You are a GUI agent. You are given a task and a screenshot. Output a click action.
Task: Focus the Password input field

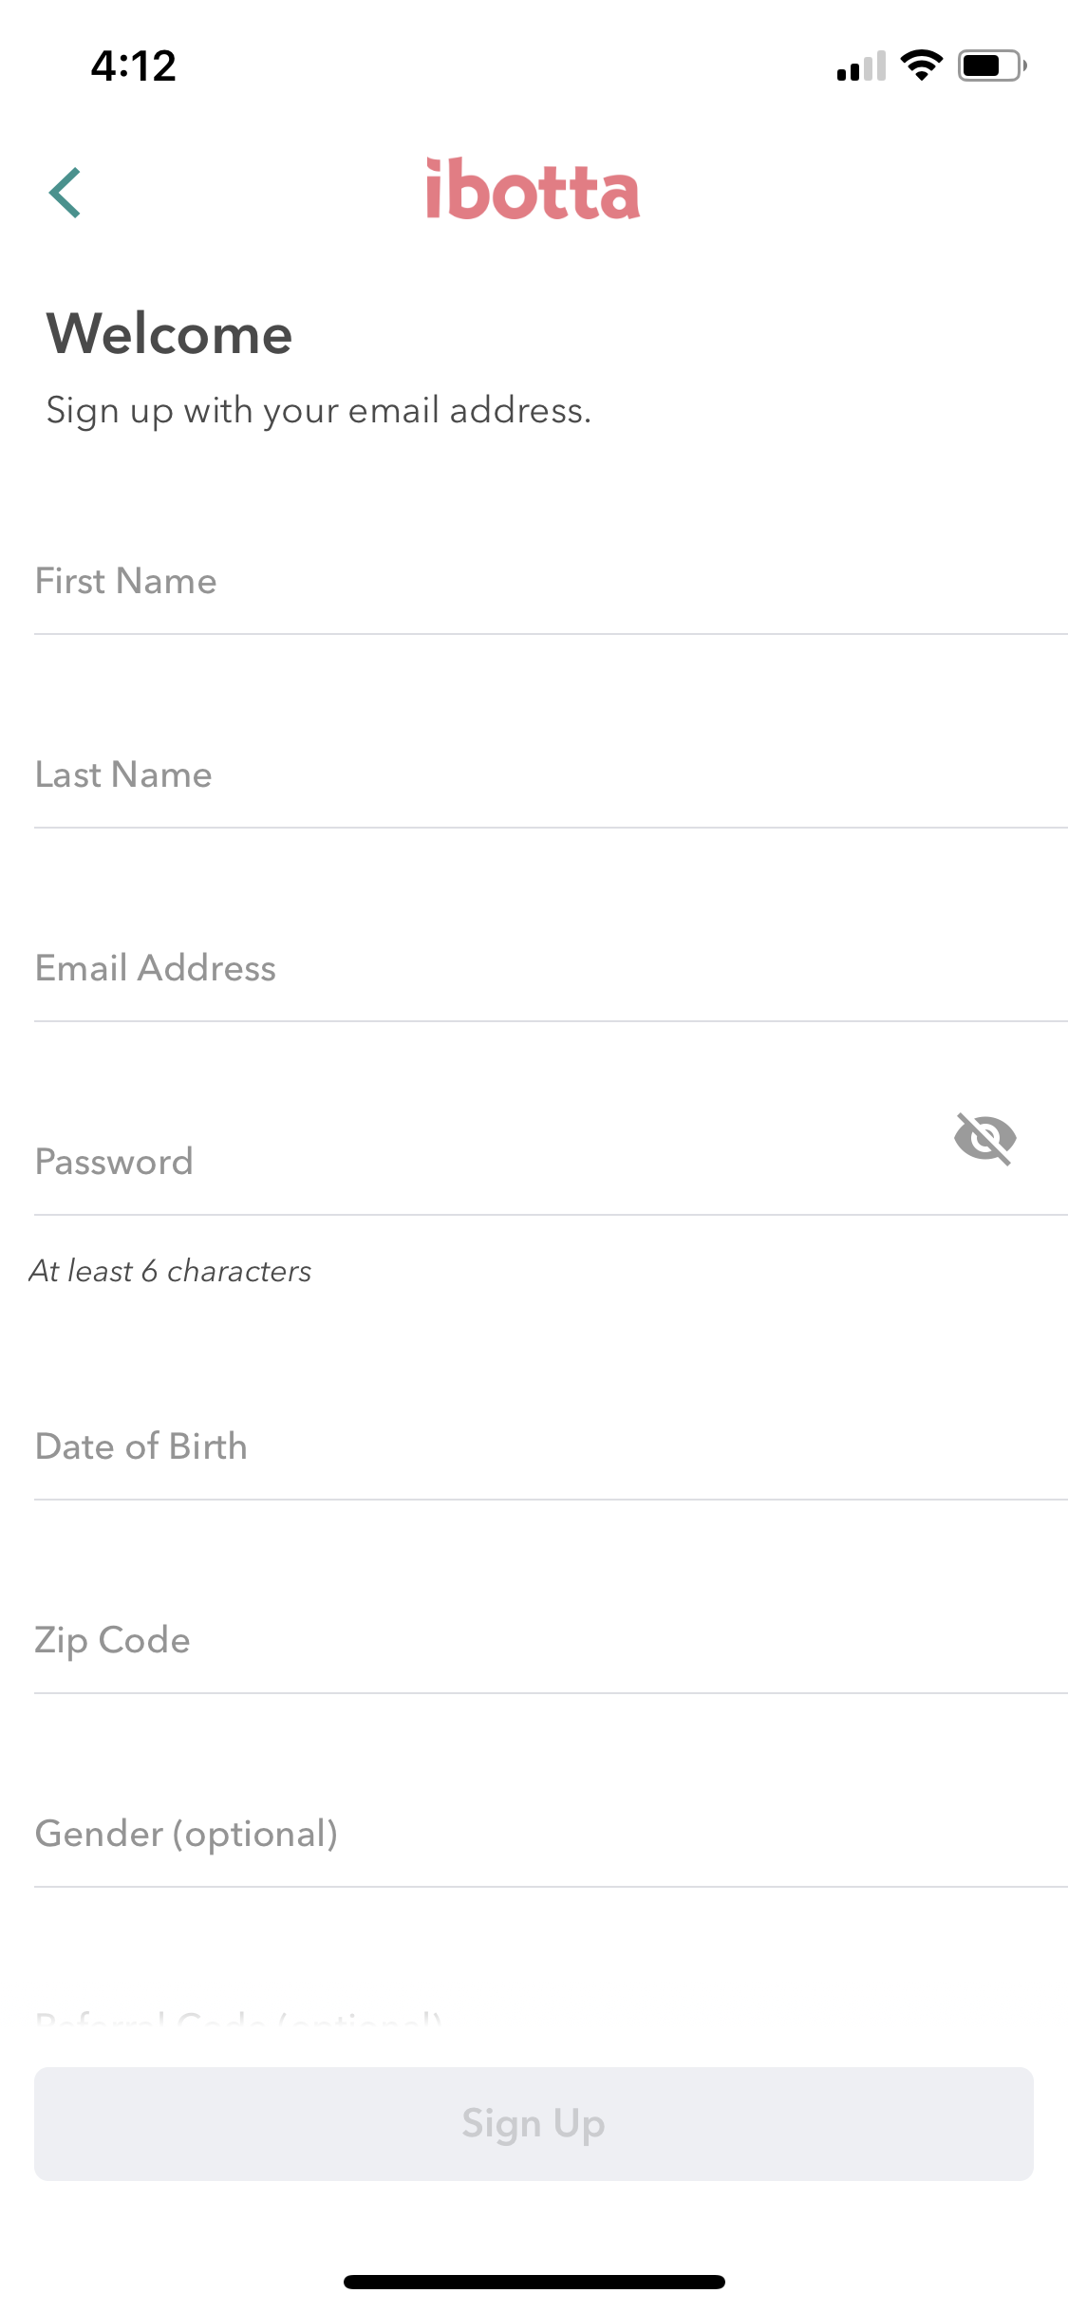pos(380,1162)
